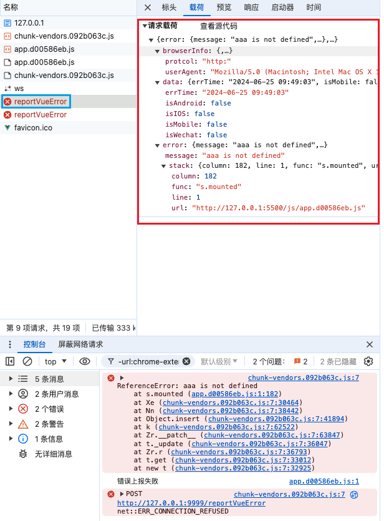The width and height of the screenshot is (384, 521).
Task: Select the favicon.ico request
Action: point(33,127)
